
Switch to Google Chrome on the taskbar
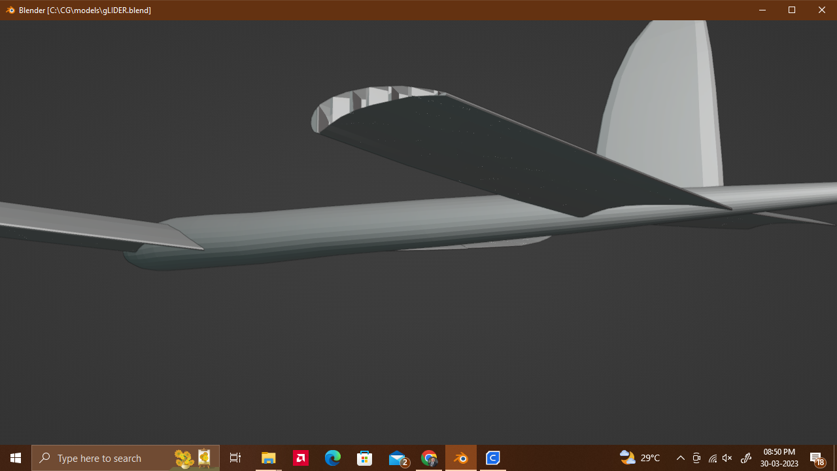tap(429, 458)
